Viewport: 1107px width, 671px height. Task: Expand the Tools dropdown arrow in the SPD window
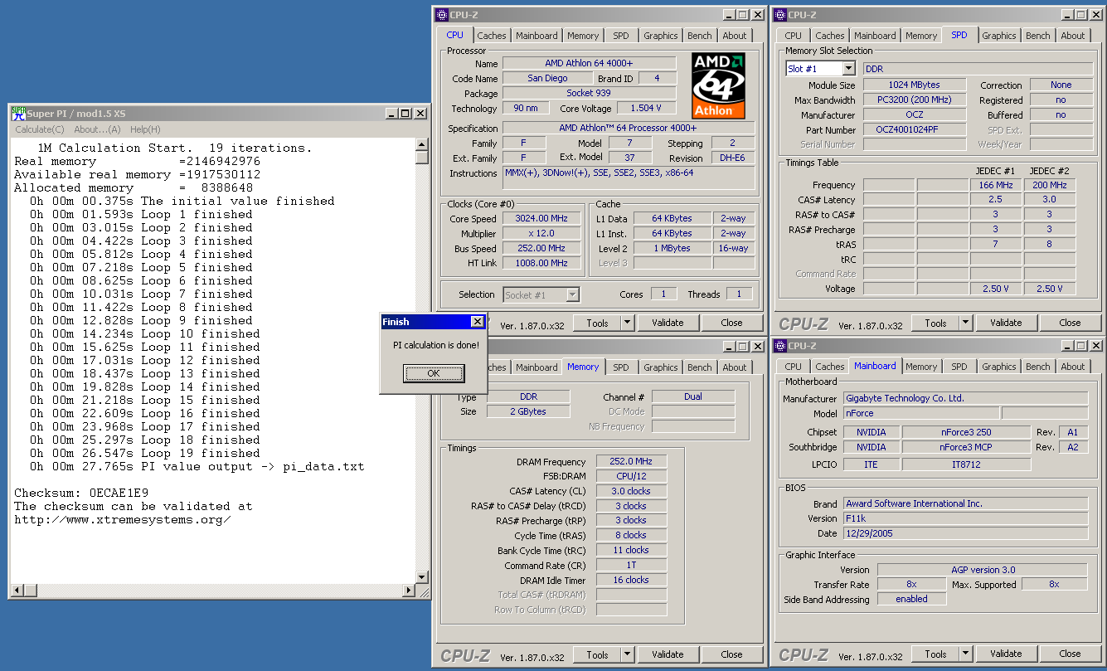965,323
